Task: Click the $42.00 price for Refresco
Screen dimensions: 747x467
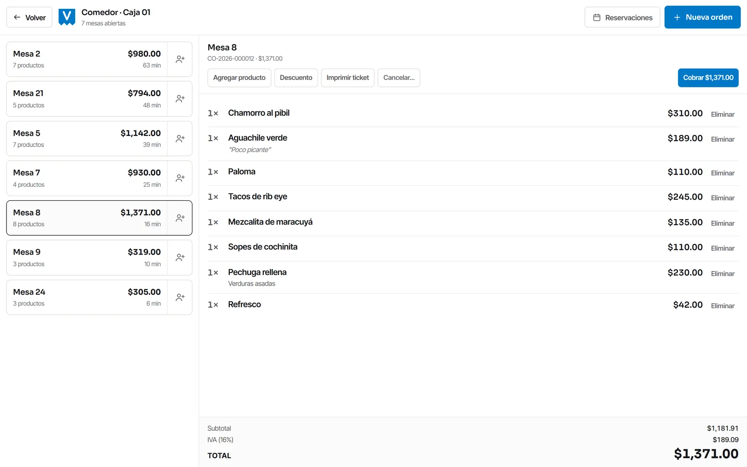Action: [688, 304]
